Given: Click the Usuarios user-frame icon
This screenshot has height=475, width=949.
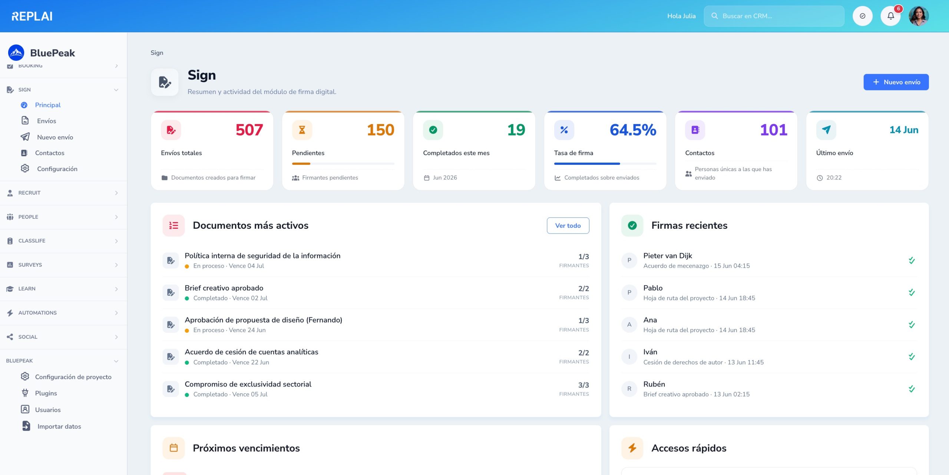Looking at the screenshot, I should (x=25, y=409).
